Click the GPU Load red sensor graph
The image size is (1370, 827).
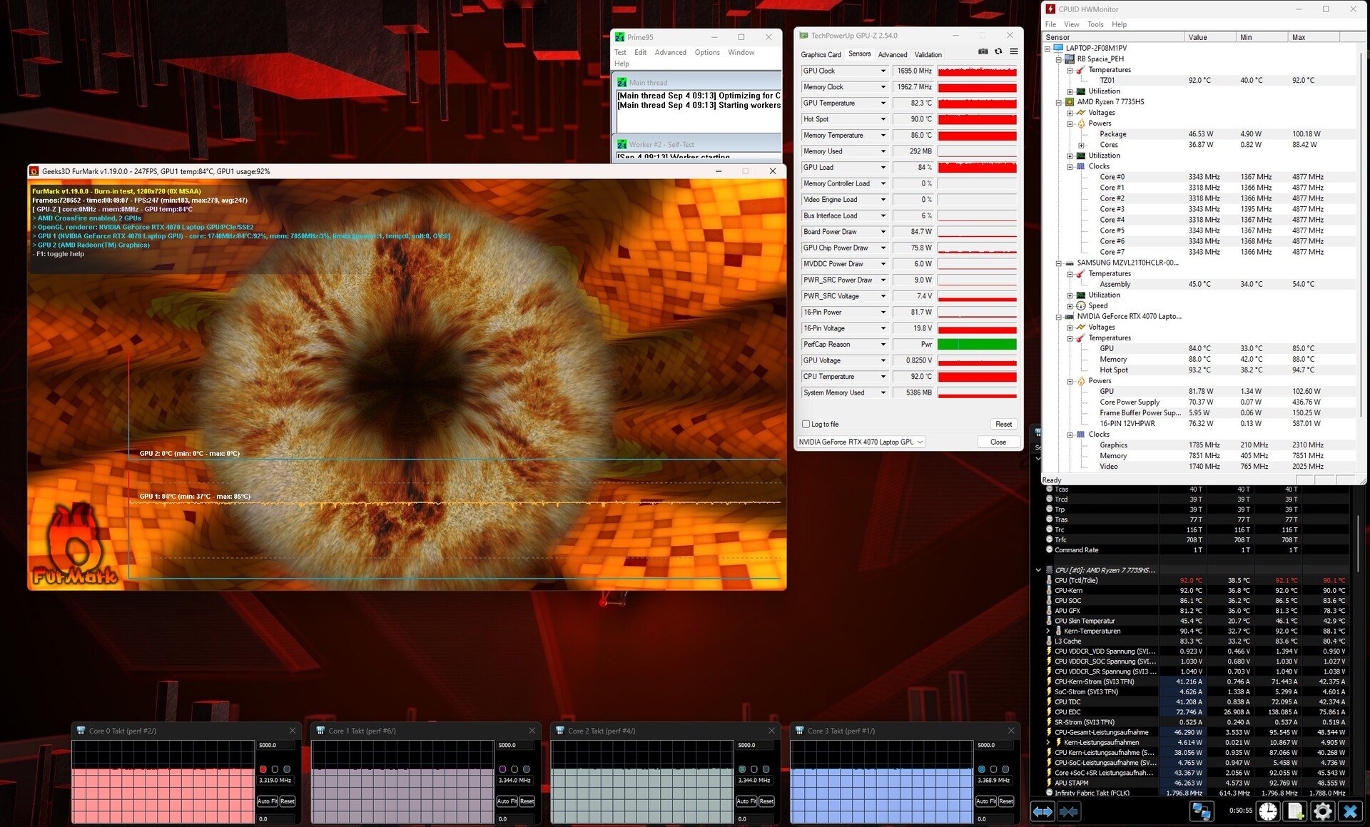(977, 168)
